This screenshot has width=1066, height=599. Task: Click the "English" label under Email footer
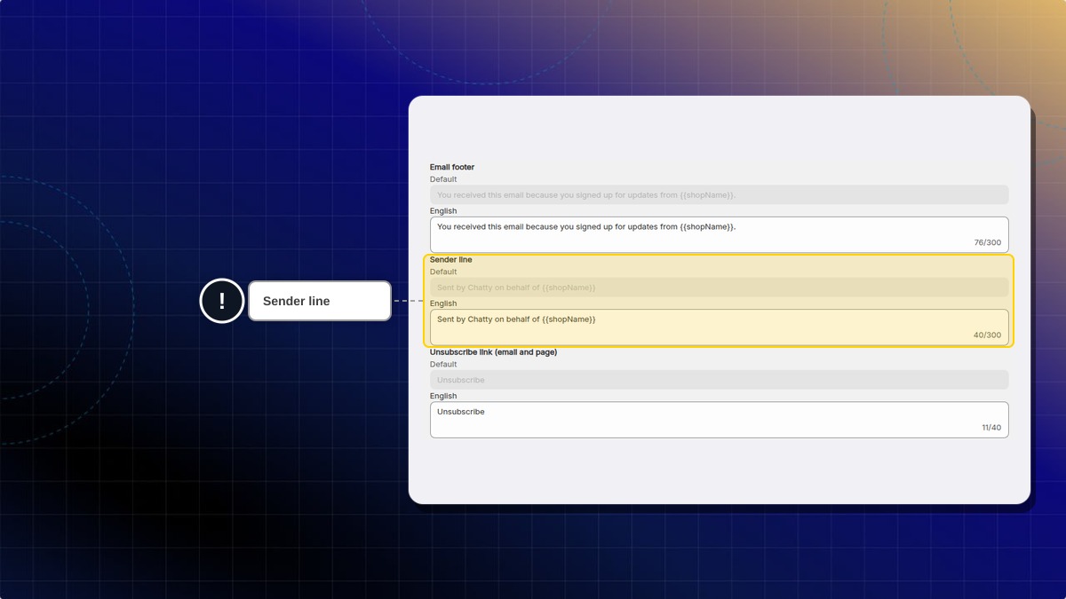coord(443,211)
